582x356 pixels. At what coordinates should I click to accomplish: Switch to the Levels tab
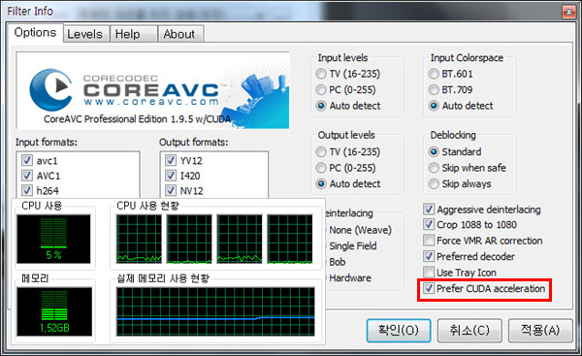tap(85, 34)
